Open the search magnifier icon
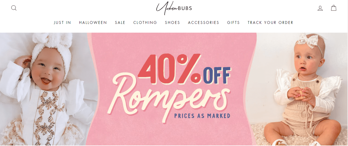The height and width of the screenshot is (146, 348). click(x=14, y=8)
